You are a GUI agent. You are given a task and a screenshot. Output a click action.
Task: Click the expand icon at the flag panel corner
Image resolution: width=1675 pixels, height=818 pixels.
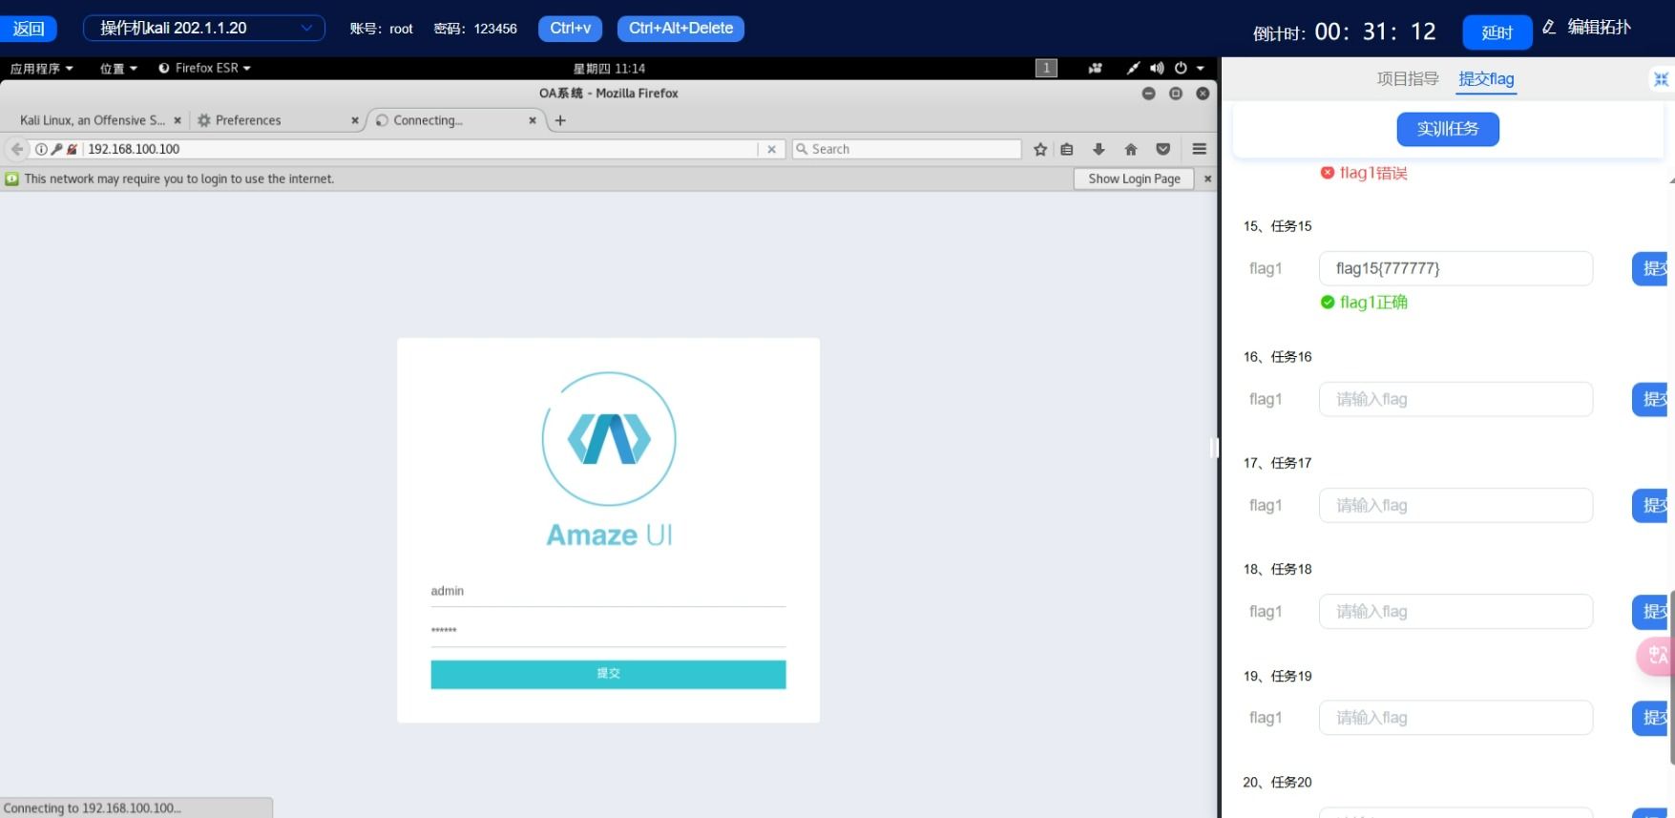(1661, 79)
